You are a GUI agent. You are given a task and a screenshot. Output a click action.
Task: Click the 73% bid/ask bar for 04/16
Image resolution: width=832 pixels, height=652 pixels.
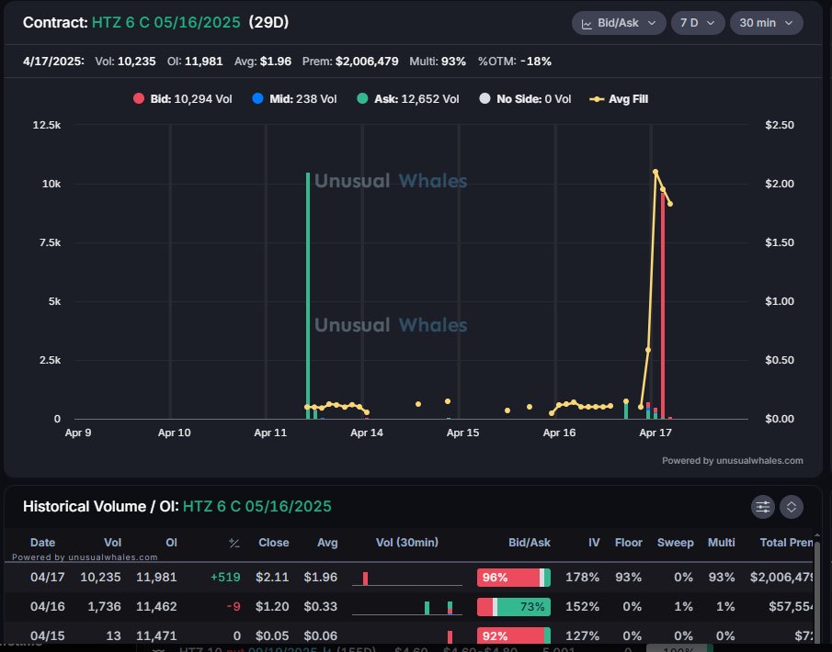(514, 606)
